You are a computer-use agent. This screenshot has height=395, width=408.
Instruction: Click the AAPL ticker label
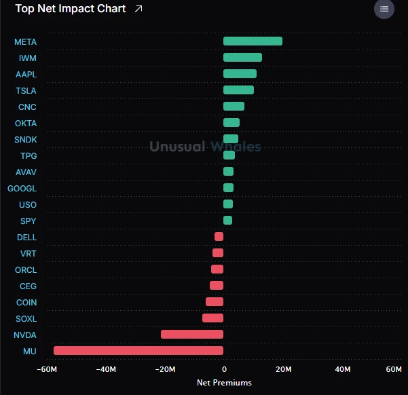tap(26, 75)
